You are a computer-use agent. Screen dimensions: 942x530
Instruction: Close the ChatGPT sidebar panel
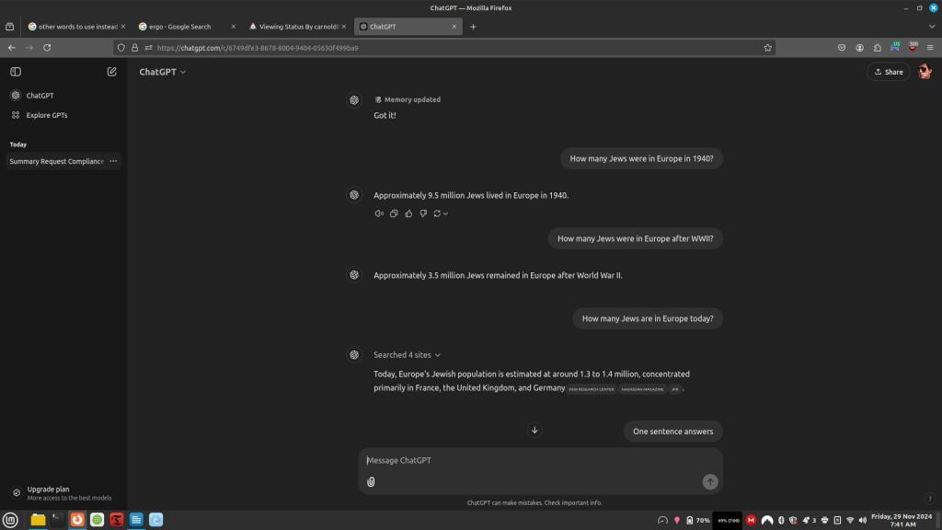tap(16, 72)
